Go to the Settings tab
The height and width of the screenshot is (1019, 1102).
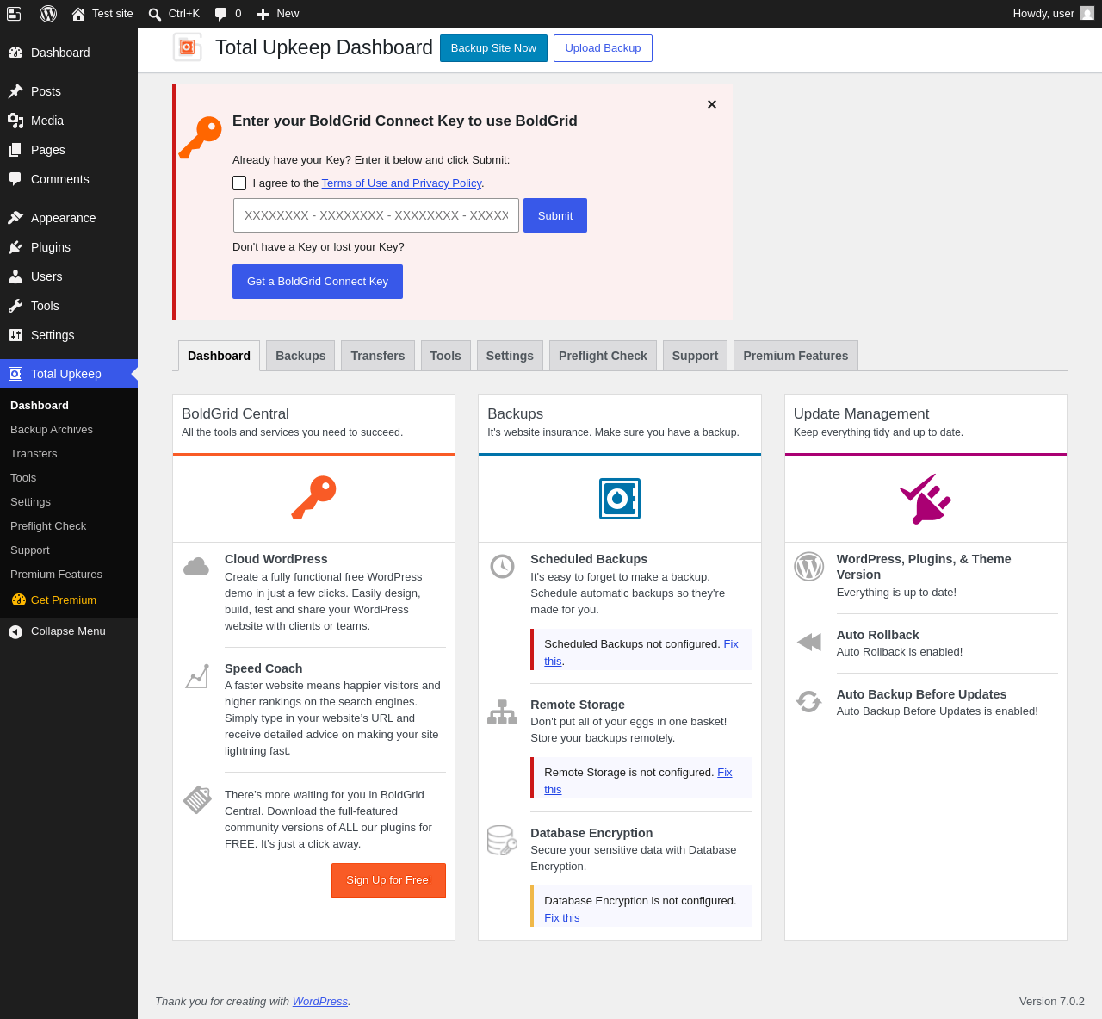(x=510, y=356)
